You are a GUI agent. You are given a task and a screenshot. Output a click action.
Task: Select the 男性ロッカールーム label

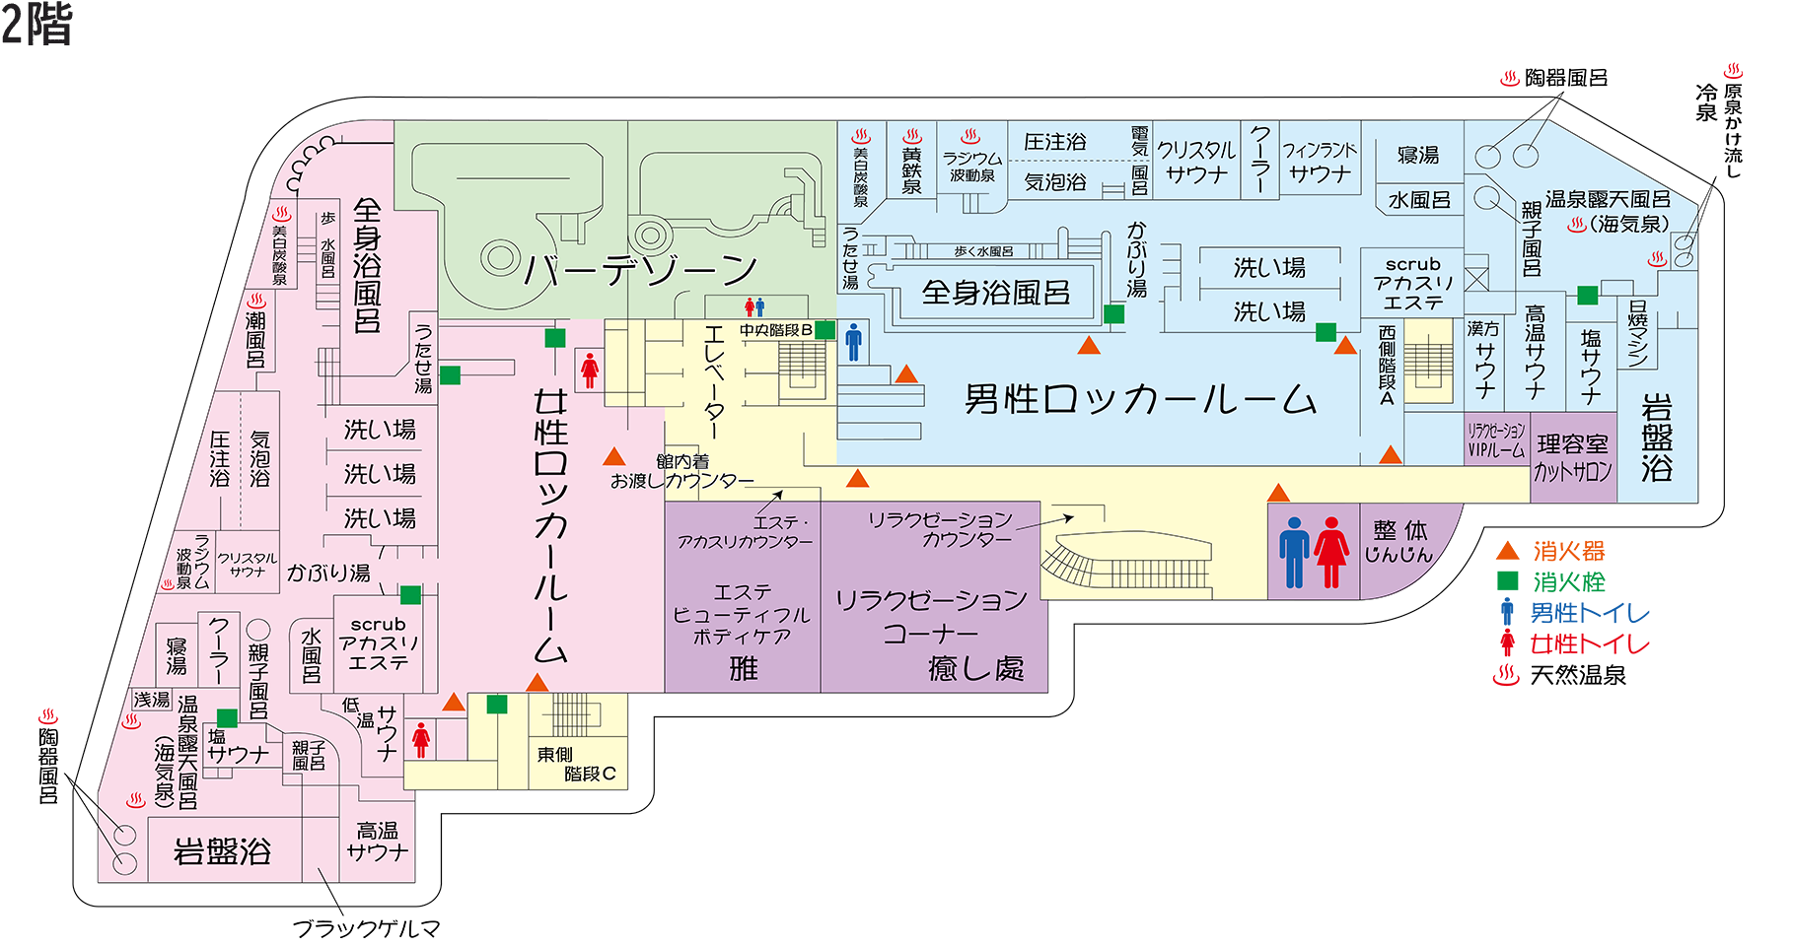tap(1140, 398)
